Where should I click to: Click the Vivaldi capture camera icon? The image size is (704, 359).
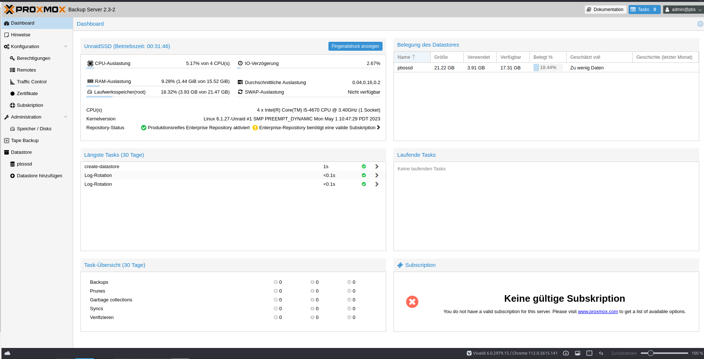point(566,353)
